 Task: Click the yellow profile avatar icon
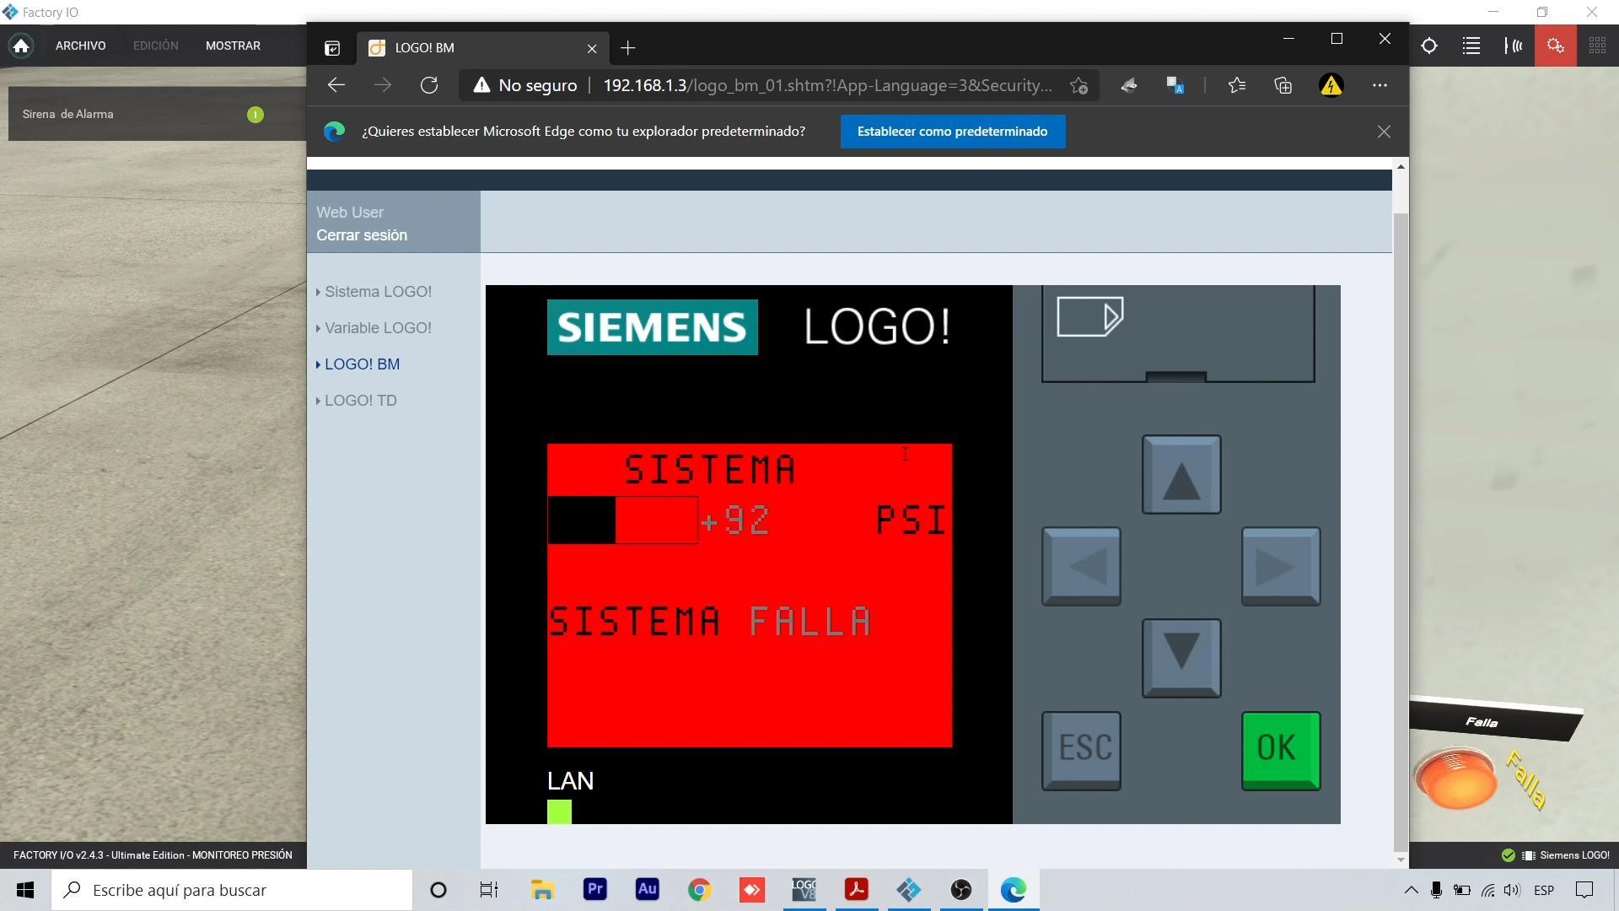click(x=1331, y=85)
